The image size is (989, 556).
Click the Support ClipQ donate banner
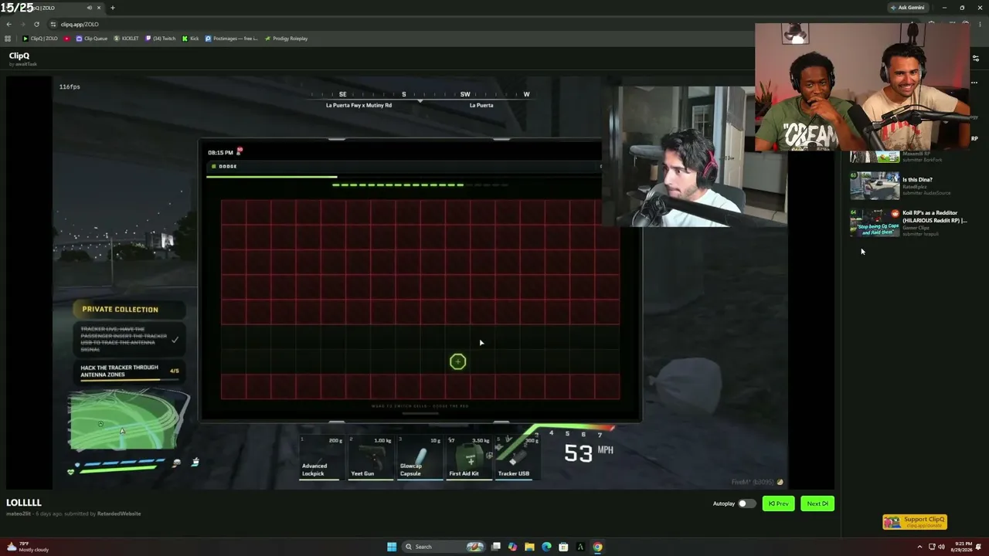point(915,522)
